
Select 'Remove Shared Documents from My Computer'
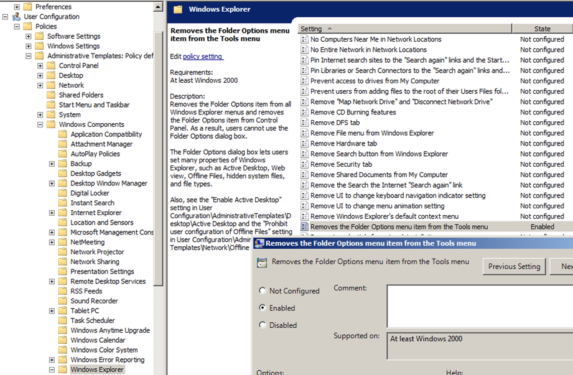(379, 175)
